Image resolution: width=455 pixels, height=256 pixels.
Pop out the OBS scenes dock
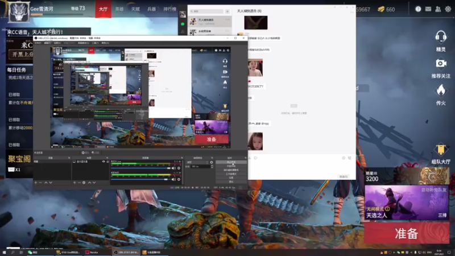69,158
